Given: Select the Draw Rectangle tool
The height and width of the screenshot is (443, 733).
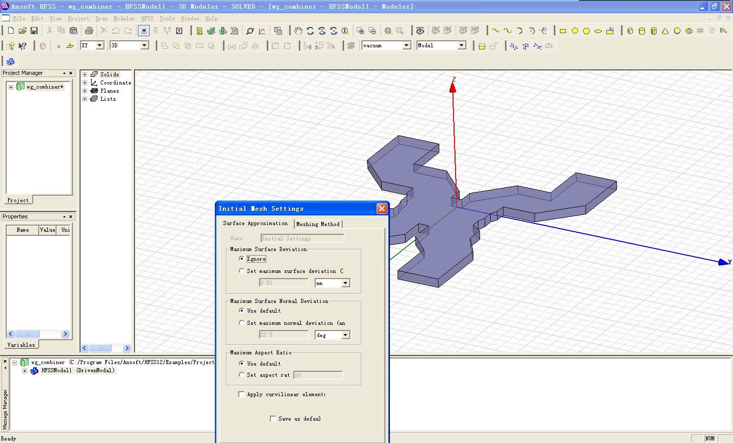Looking at the screenshot, I should (563, 31).
